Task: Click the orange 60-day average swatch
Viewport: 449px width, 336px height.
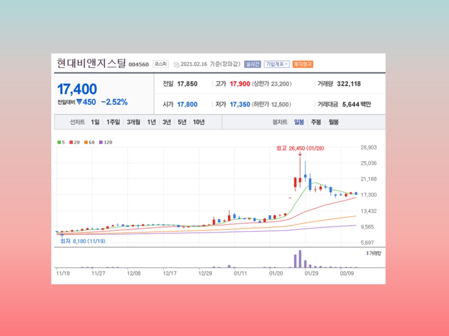Action: pos(86,142)
